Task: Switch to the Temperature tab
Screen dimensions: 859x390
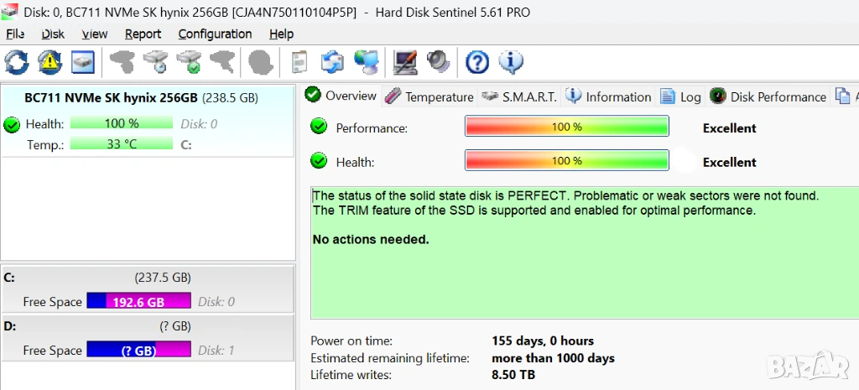Action: [429, 96]
